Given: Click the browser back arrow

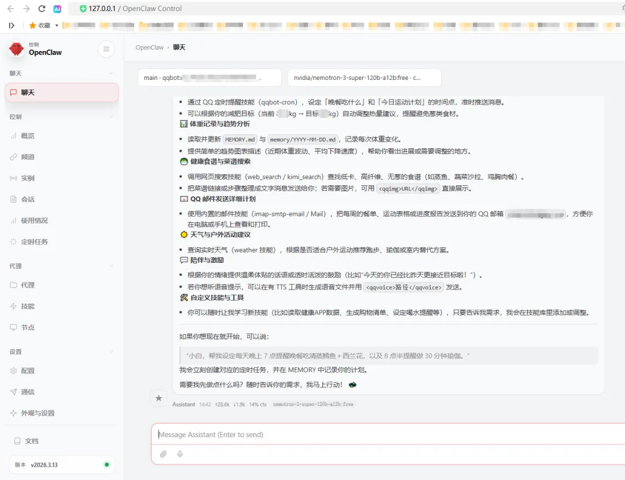Looking at the screenshot, I should pos(11,8).
